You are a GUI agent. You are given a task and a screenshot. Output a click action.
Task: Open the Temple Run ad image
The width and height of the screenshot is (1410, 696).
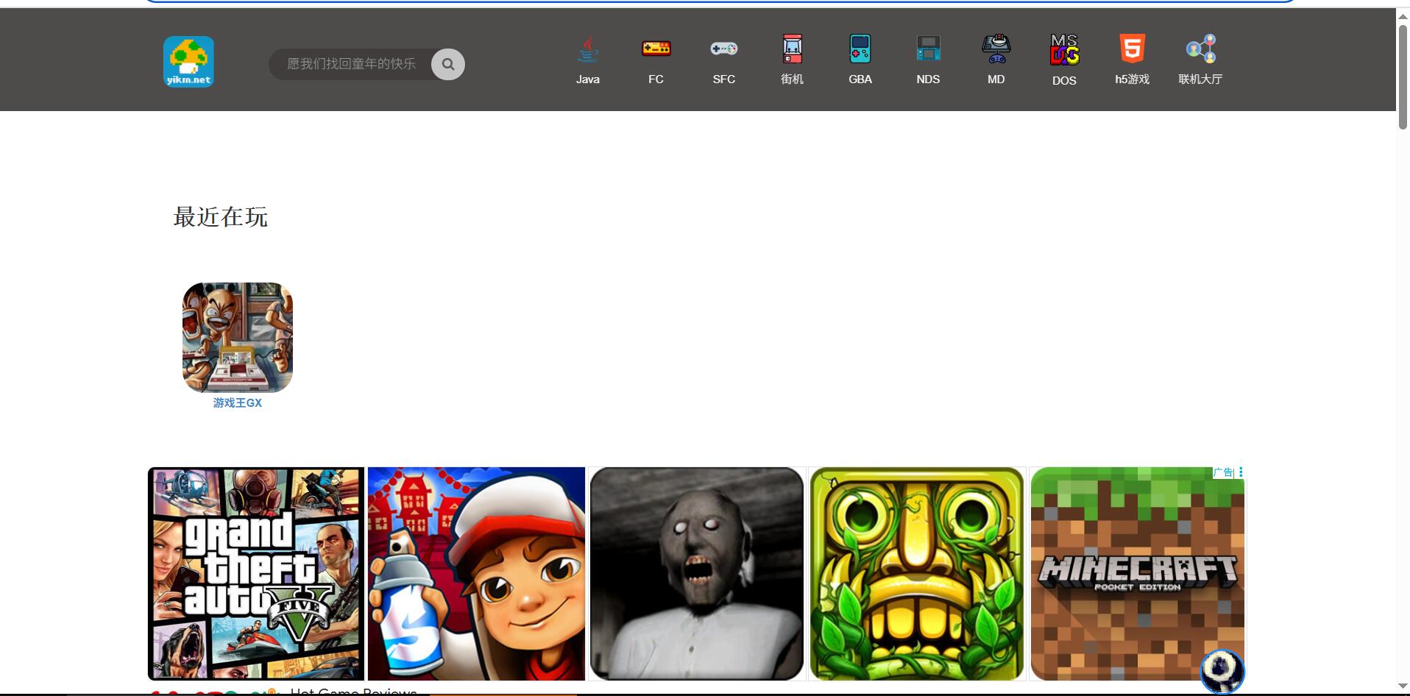(x=917, y=574)
